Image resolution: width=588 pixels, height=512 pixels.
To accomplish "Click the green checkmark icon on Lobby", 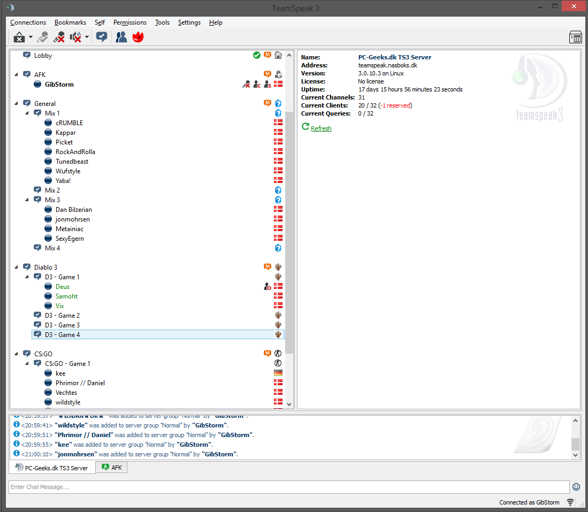I will (256, 55).
